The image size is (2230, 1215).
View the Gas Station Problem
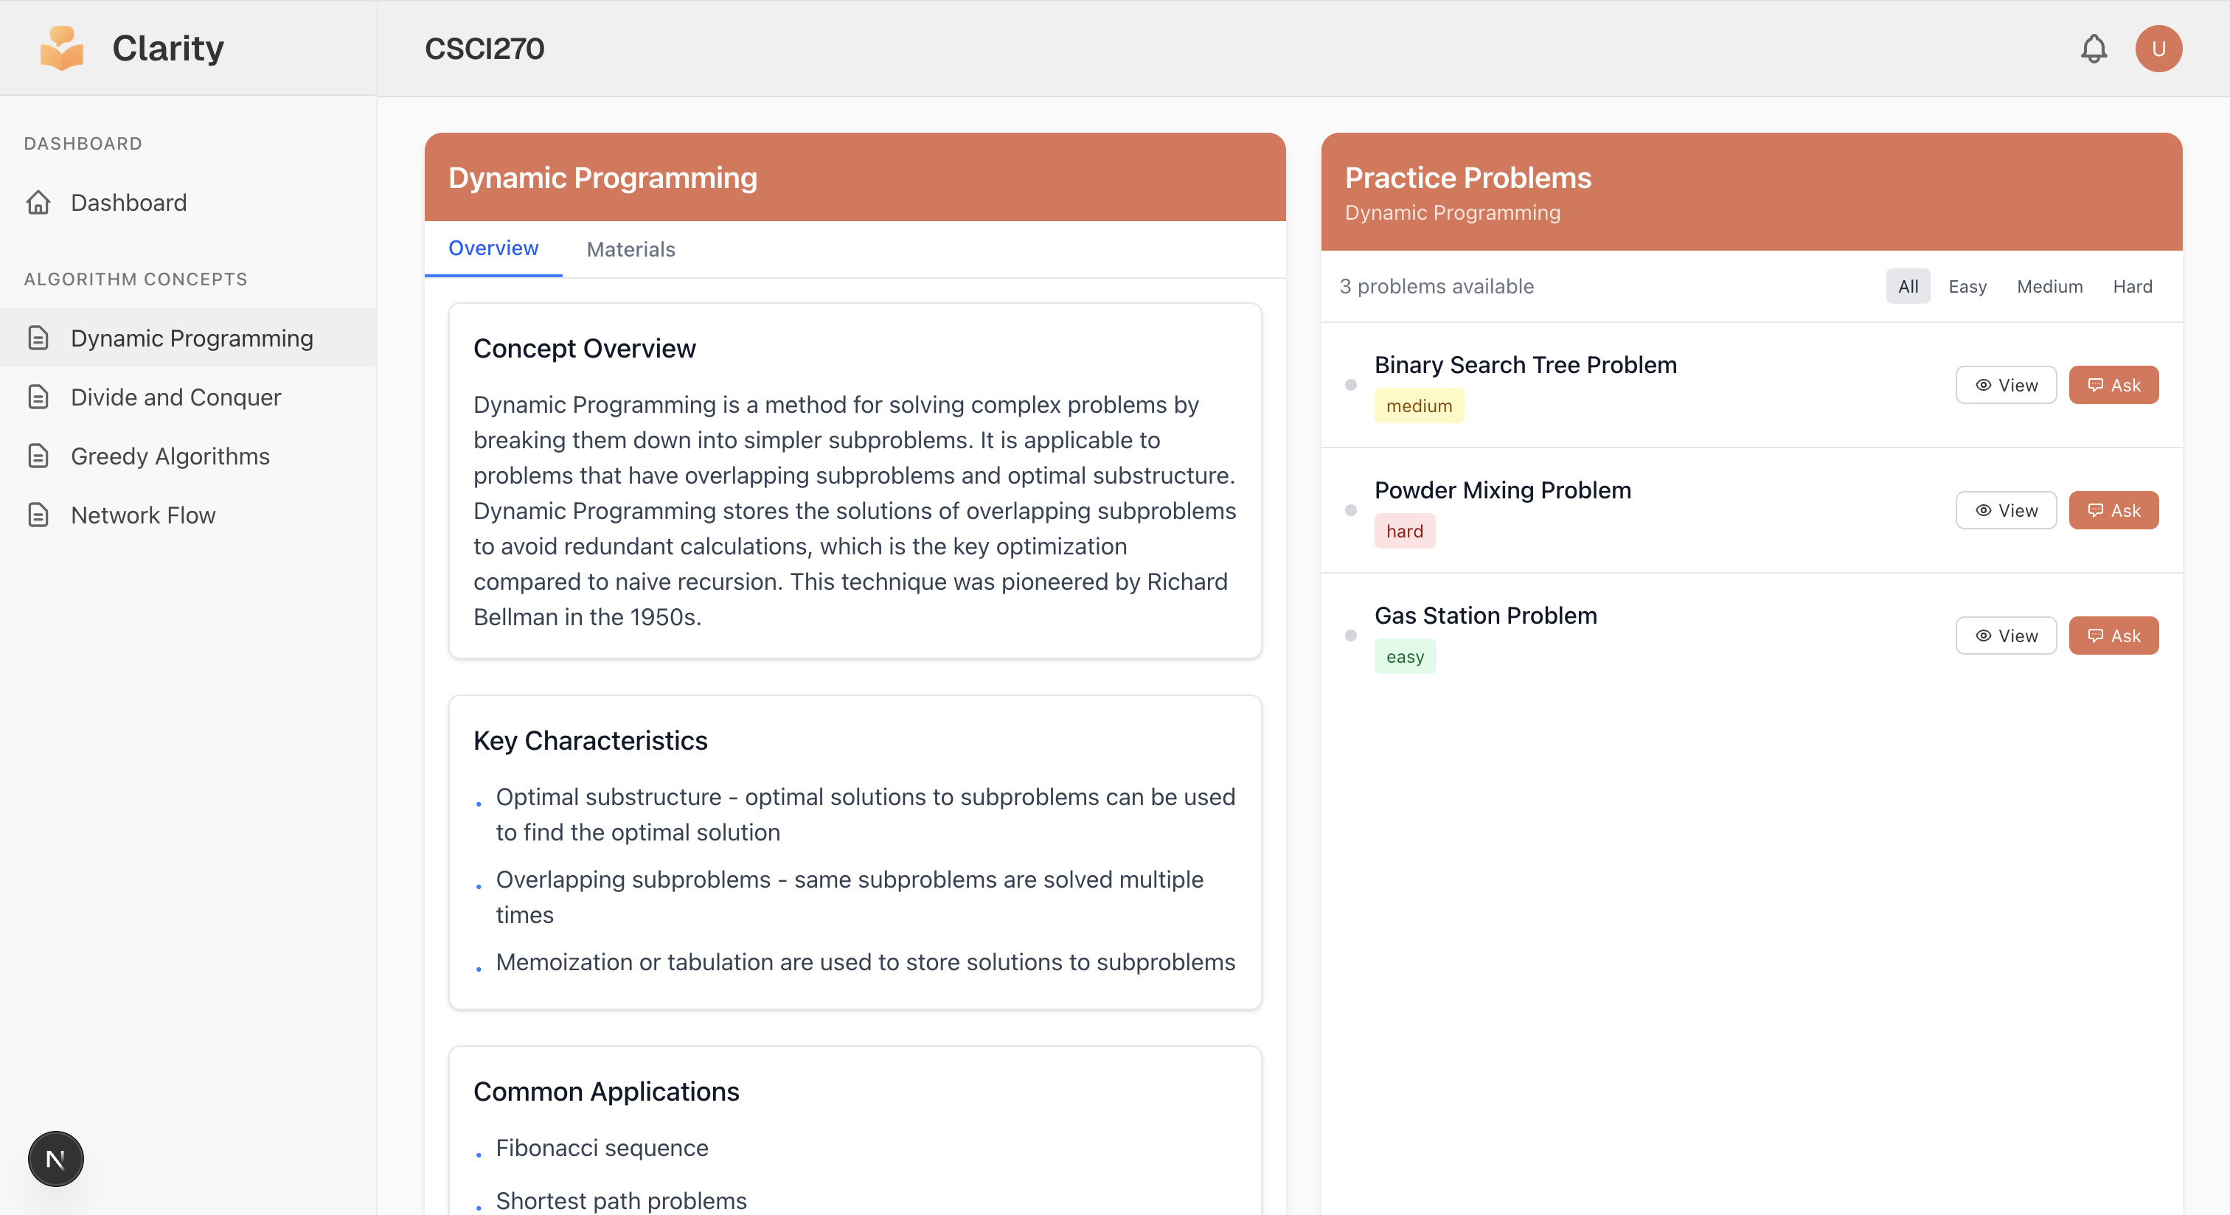coord(2005,636)
